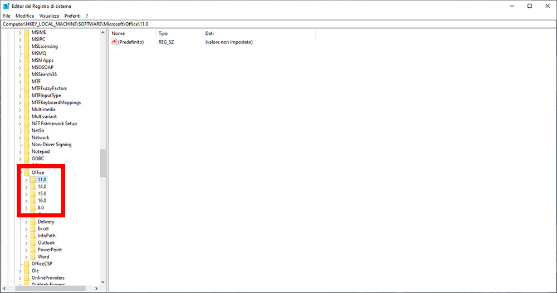Expand the MSIME key
557x293 pixels.
tap(20, 33)
